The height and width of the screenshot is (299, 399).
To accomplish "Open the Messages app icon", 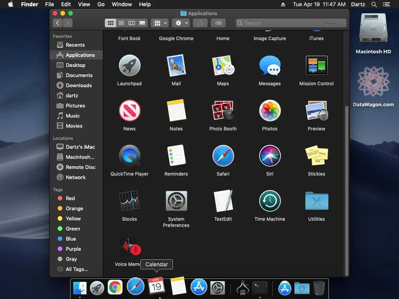I will [270, 65].
